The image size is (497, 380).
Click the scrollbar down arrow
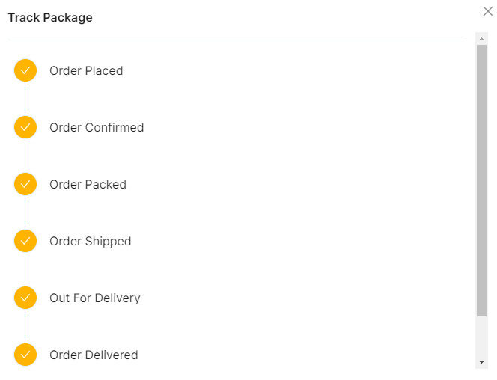tap(481, 362)
